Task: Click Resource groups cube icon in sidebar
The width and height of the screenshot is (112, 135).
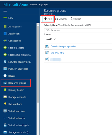Action: point(5,83)
